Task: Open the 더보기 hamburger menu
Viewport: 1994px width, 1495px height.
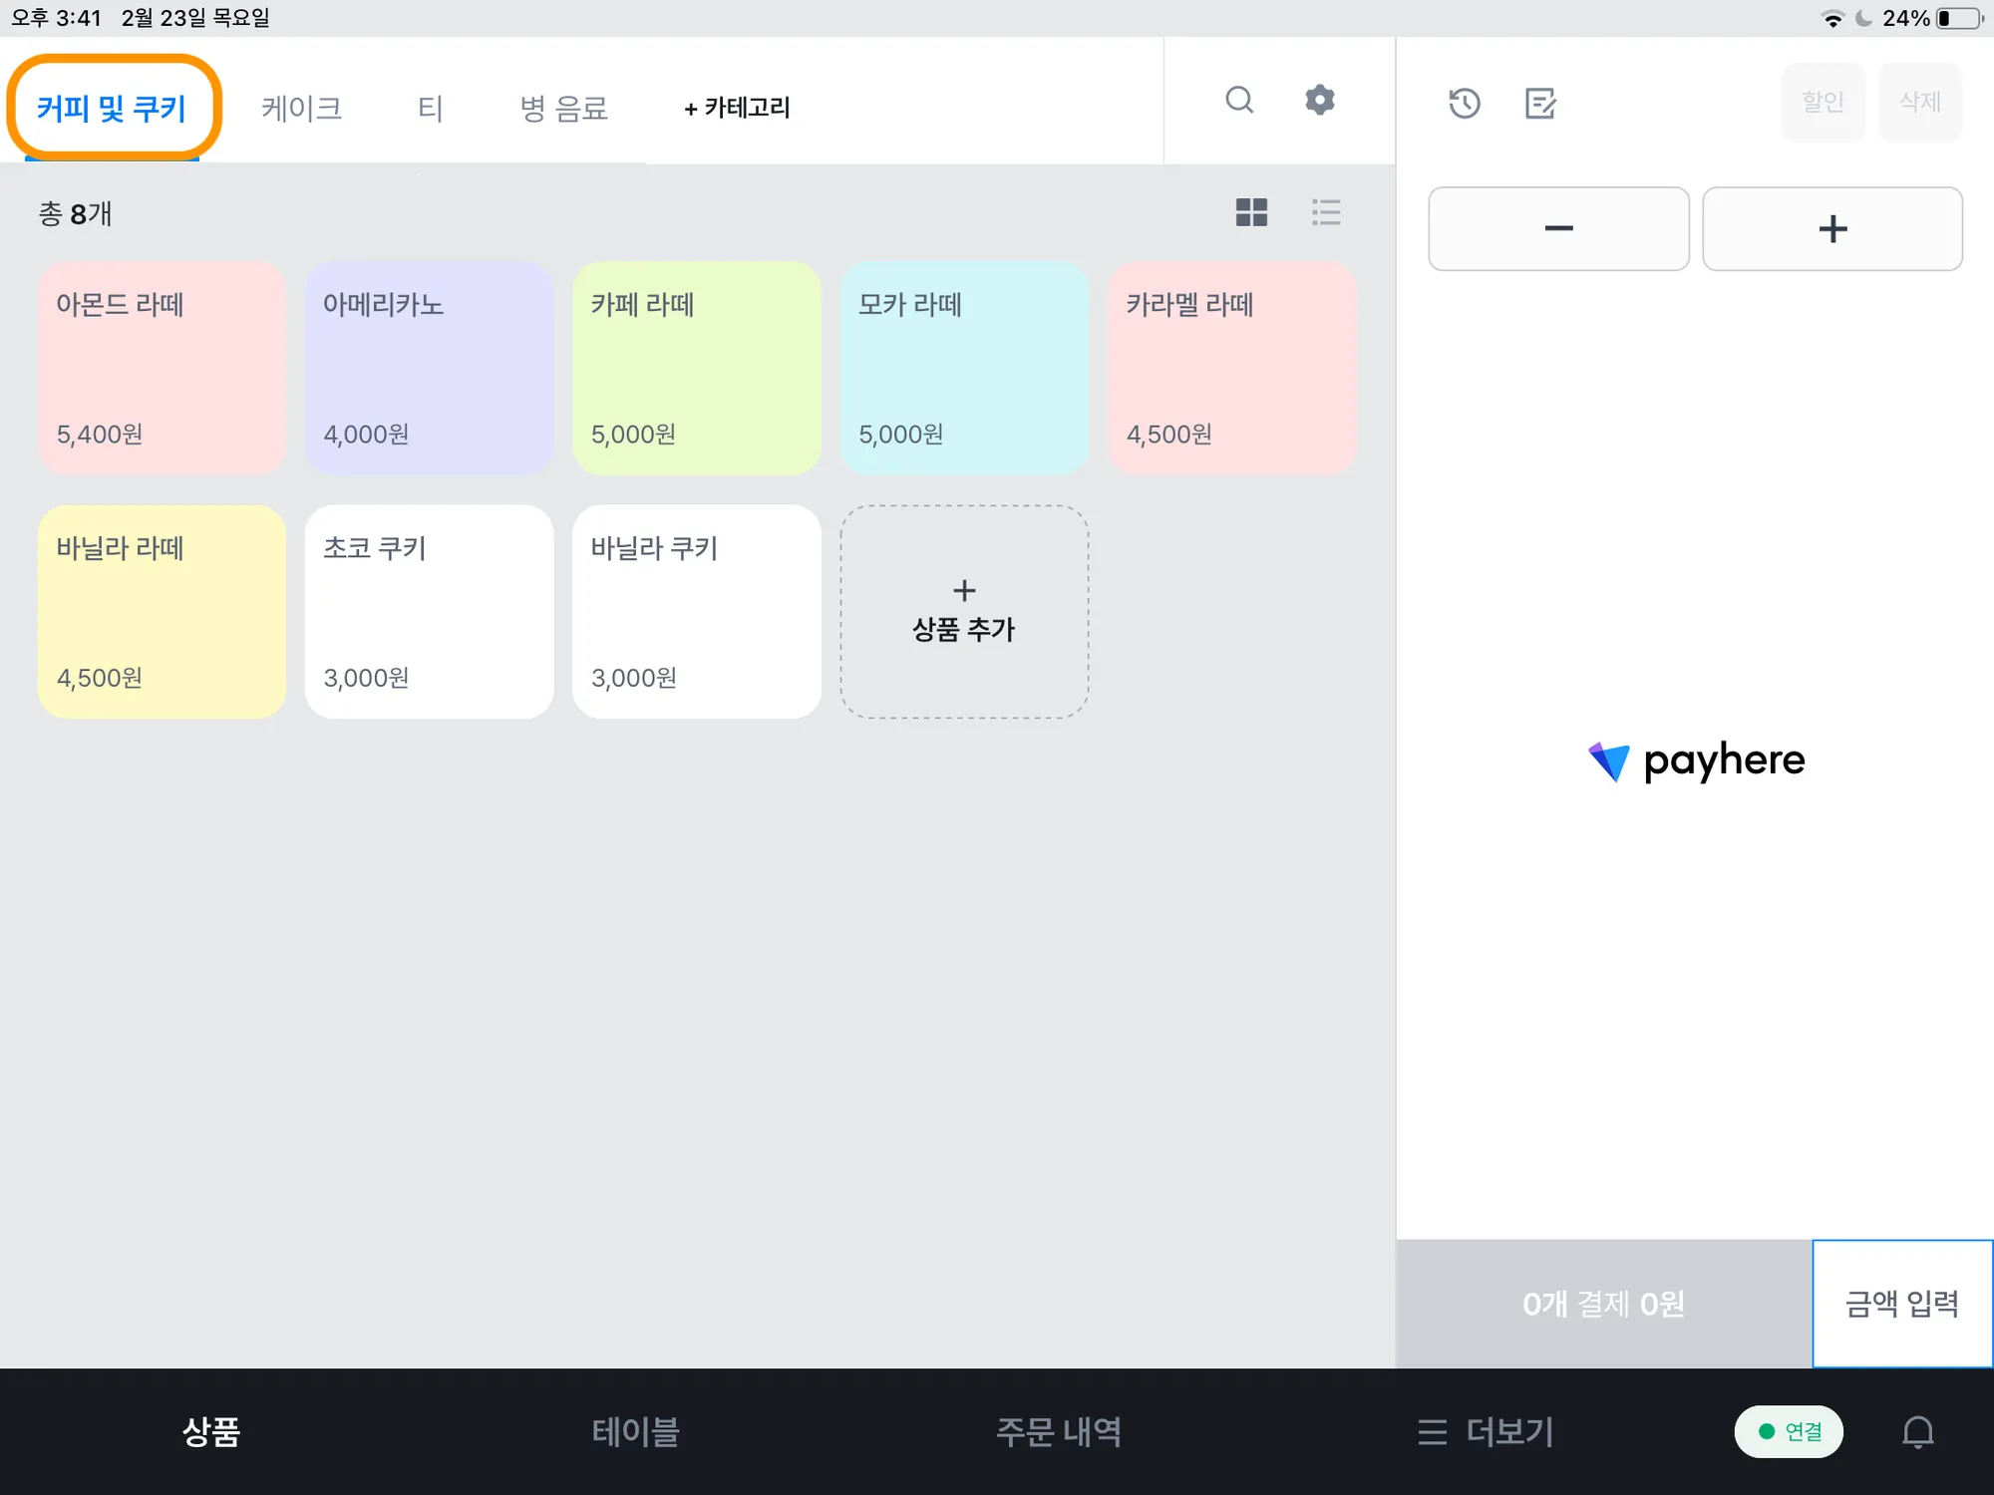Action: (1486, 1432)
